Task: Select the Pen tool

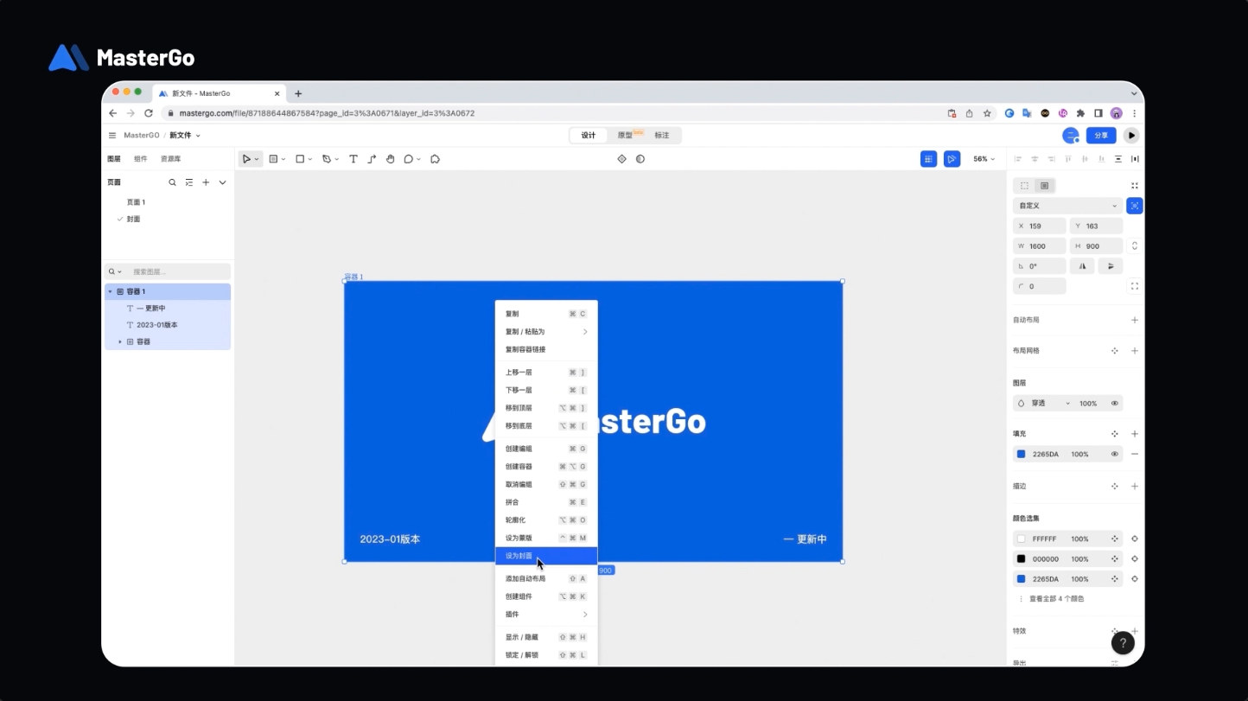Action: [x=326, y=159]
